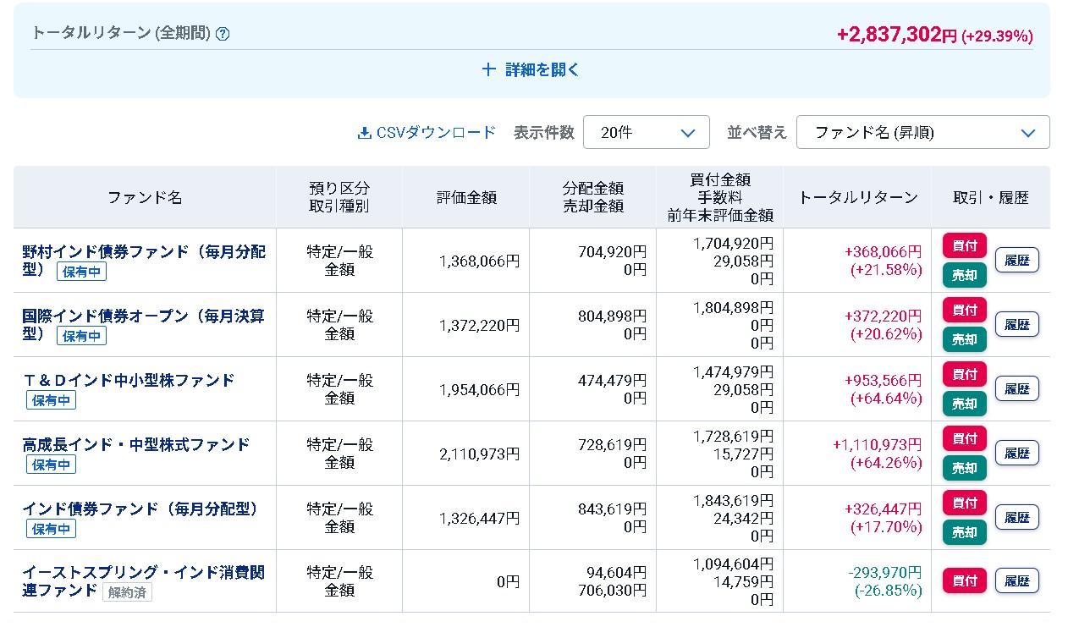Open the 表示件数 20件 dropdown
The image size is (1079, 627).
click(x=646, y=133)
